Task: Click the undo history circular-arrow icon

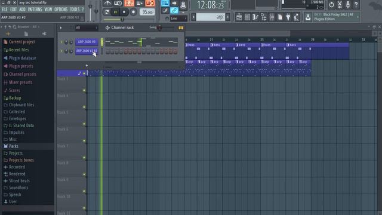Action: (x=331, y=4)
